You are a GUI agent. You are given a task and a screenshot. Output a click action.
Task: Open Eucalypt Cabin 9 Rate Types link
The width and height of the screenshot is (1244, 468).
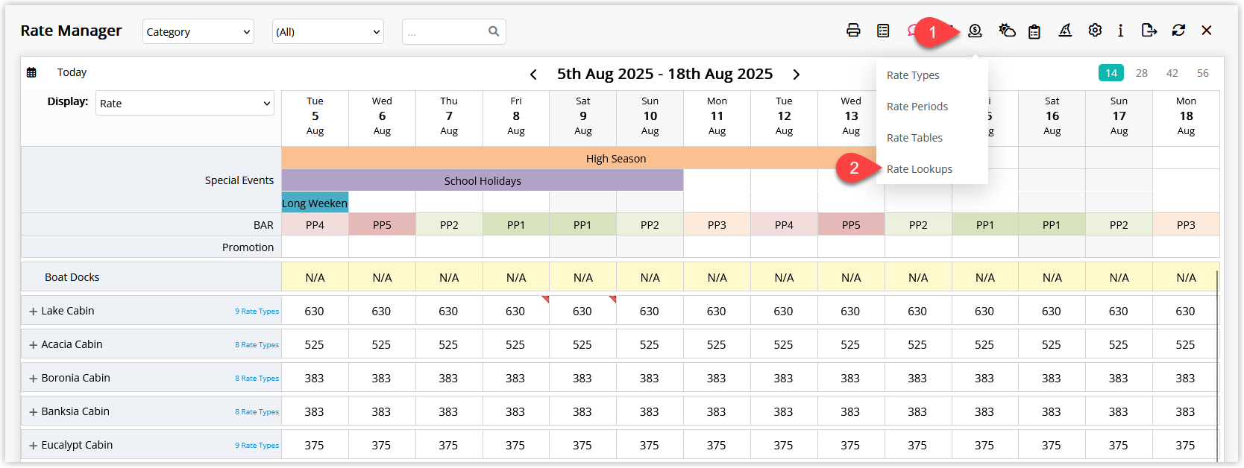[257, 446]
